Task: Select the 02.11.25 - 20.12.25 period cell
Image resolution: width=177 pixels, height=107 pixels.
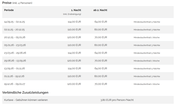Action: tap(14, 30)
